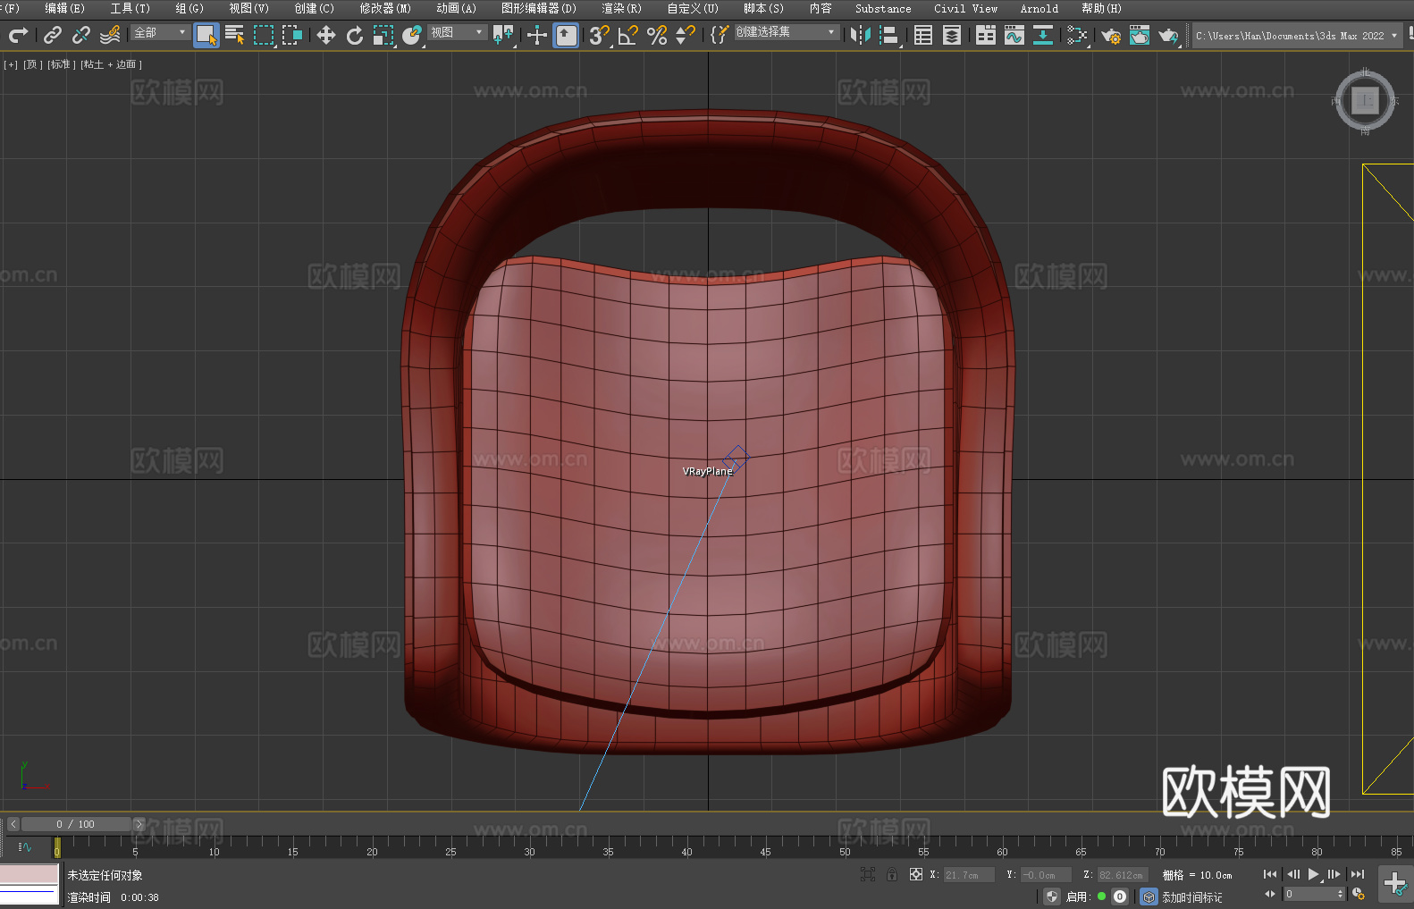This screenshot has height=909, width=1414.
Task: Open Time Configuration clock icon
Action: 1359,893
